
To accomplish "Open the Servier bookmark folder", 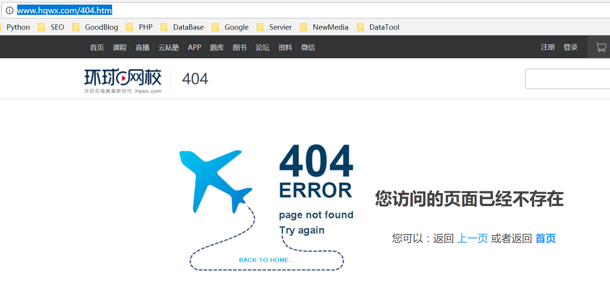I will click(x=274, y=27).
